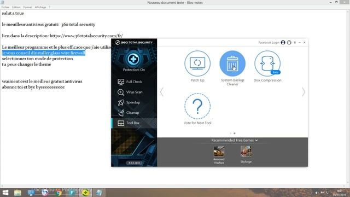The image size is (350, 197).
Task: Open the Format menu in Bloc-notes
Action: coord(27,7)
